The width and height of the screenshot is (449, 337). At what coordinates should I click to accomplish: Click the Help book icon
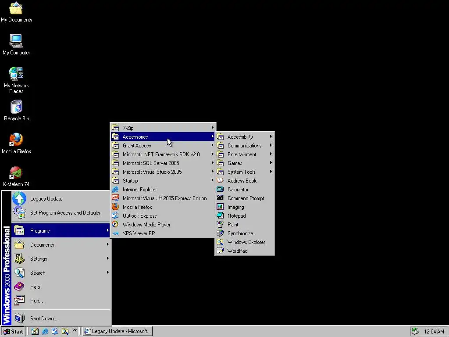click(19, 287)
